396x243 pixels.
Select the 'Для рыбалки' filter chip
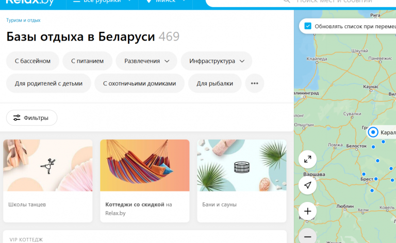click(214, 83)
